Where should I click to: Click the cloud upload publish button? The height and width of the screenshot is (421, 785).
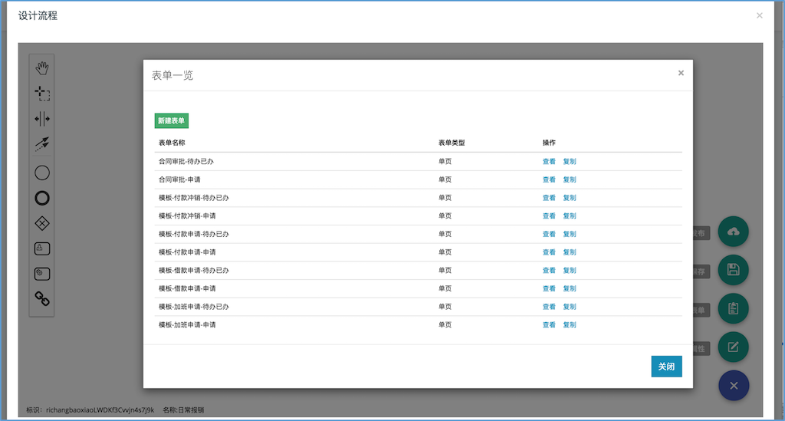click(733, 232)
